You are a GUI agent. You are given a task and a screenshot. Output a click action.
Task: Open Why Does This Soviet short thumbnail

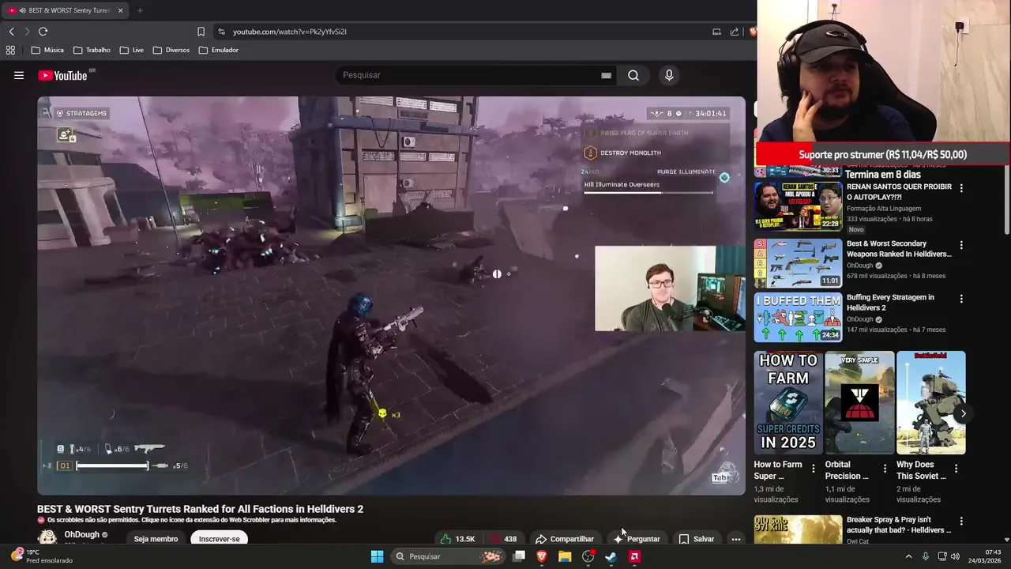coord(930,402)
